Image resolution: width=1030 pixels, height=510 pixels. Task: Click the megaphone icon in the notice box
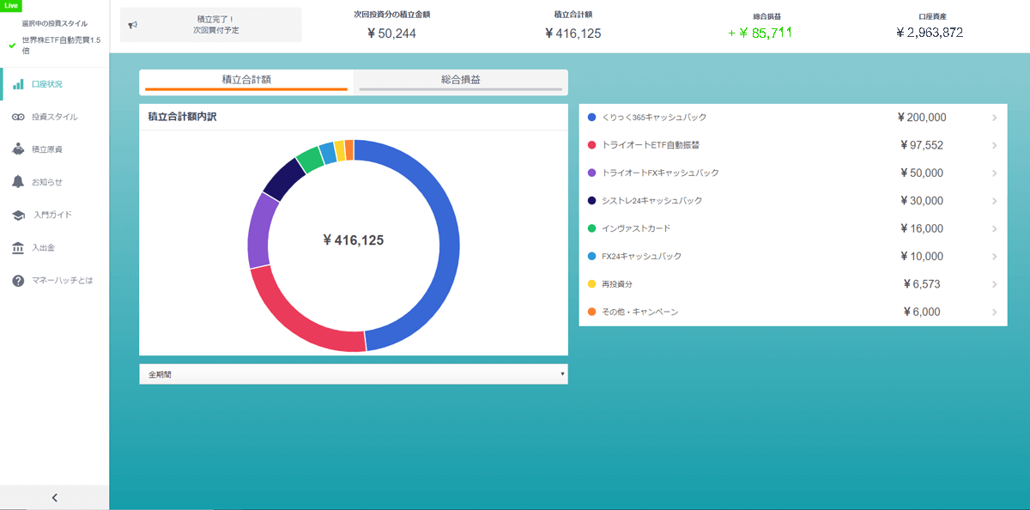(x=133, y=25)
